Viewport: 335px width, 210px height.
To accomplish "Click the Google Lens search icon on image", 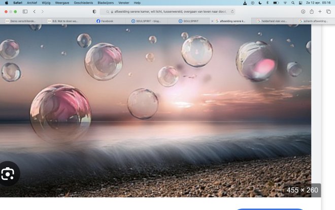I will pos(8,174).
